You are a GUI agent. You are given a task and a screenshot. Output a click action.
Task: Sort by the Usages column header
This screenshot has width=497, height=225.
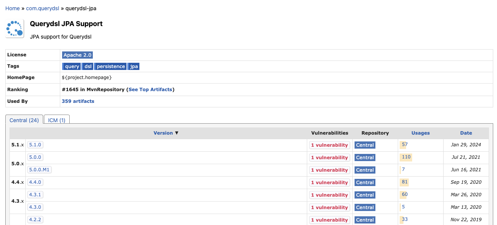tap(420, 133)
